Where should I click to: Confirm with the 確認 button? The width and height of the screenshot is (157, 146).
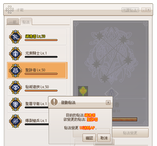(x=89, y=138)
